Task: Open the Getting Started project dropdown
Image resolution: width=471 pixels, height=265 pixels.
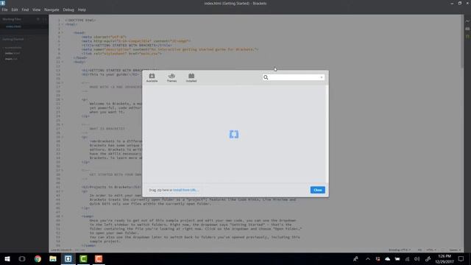Action: 14,39
